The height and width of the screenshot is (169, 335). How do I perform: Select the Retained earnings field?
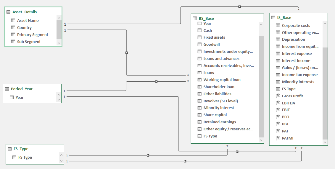pyautogui.click(x=220, y=122)
